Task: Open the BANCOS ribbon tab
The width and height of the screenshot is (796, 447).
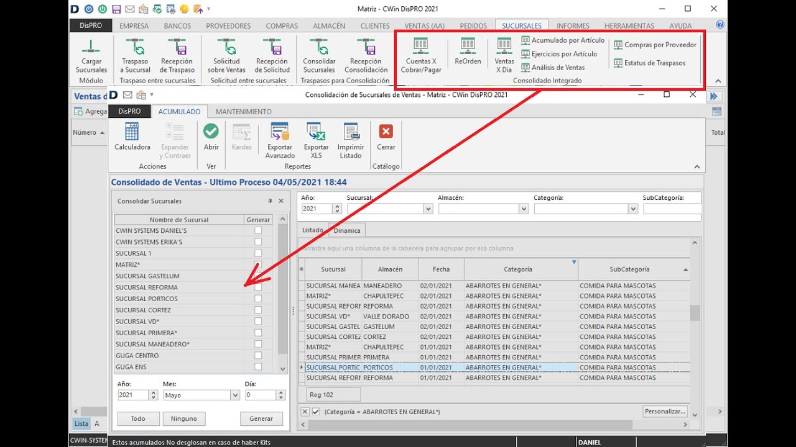Action: [x=177, y=26]
